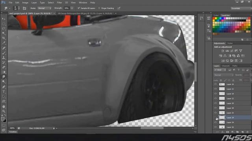Screen dimensions: 252x141
Task: Select the Clone Stamp tool
Action: [x=4, y=58]
